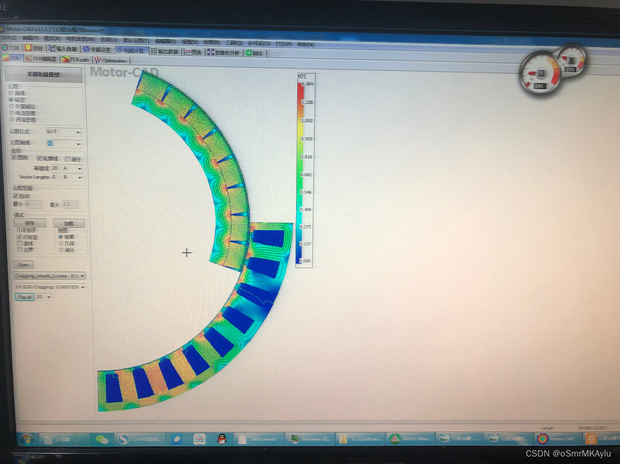Viewport: 620px width, 464px height.
Task: Click the 加载 load button
Action: (x=68, y=223)
